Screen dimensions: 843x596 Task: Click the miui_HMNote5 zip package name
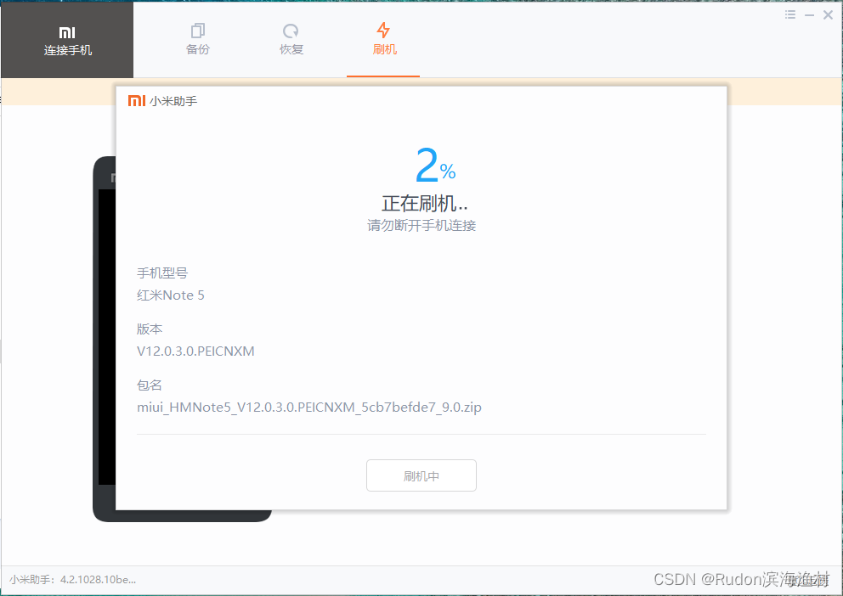click(x=309, y=408)
